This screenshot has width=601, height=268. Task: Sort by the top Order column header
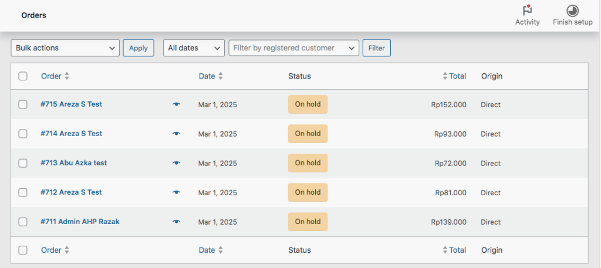click(x=51, y=76)
